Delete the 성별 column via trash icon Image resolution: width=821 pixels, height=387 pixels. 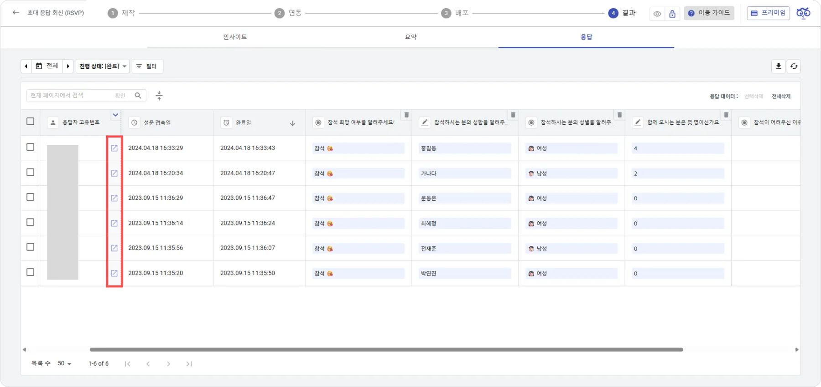[620, 115]
